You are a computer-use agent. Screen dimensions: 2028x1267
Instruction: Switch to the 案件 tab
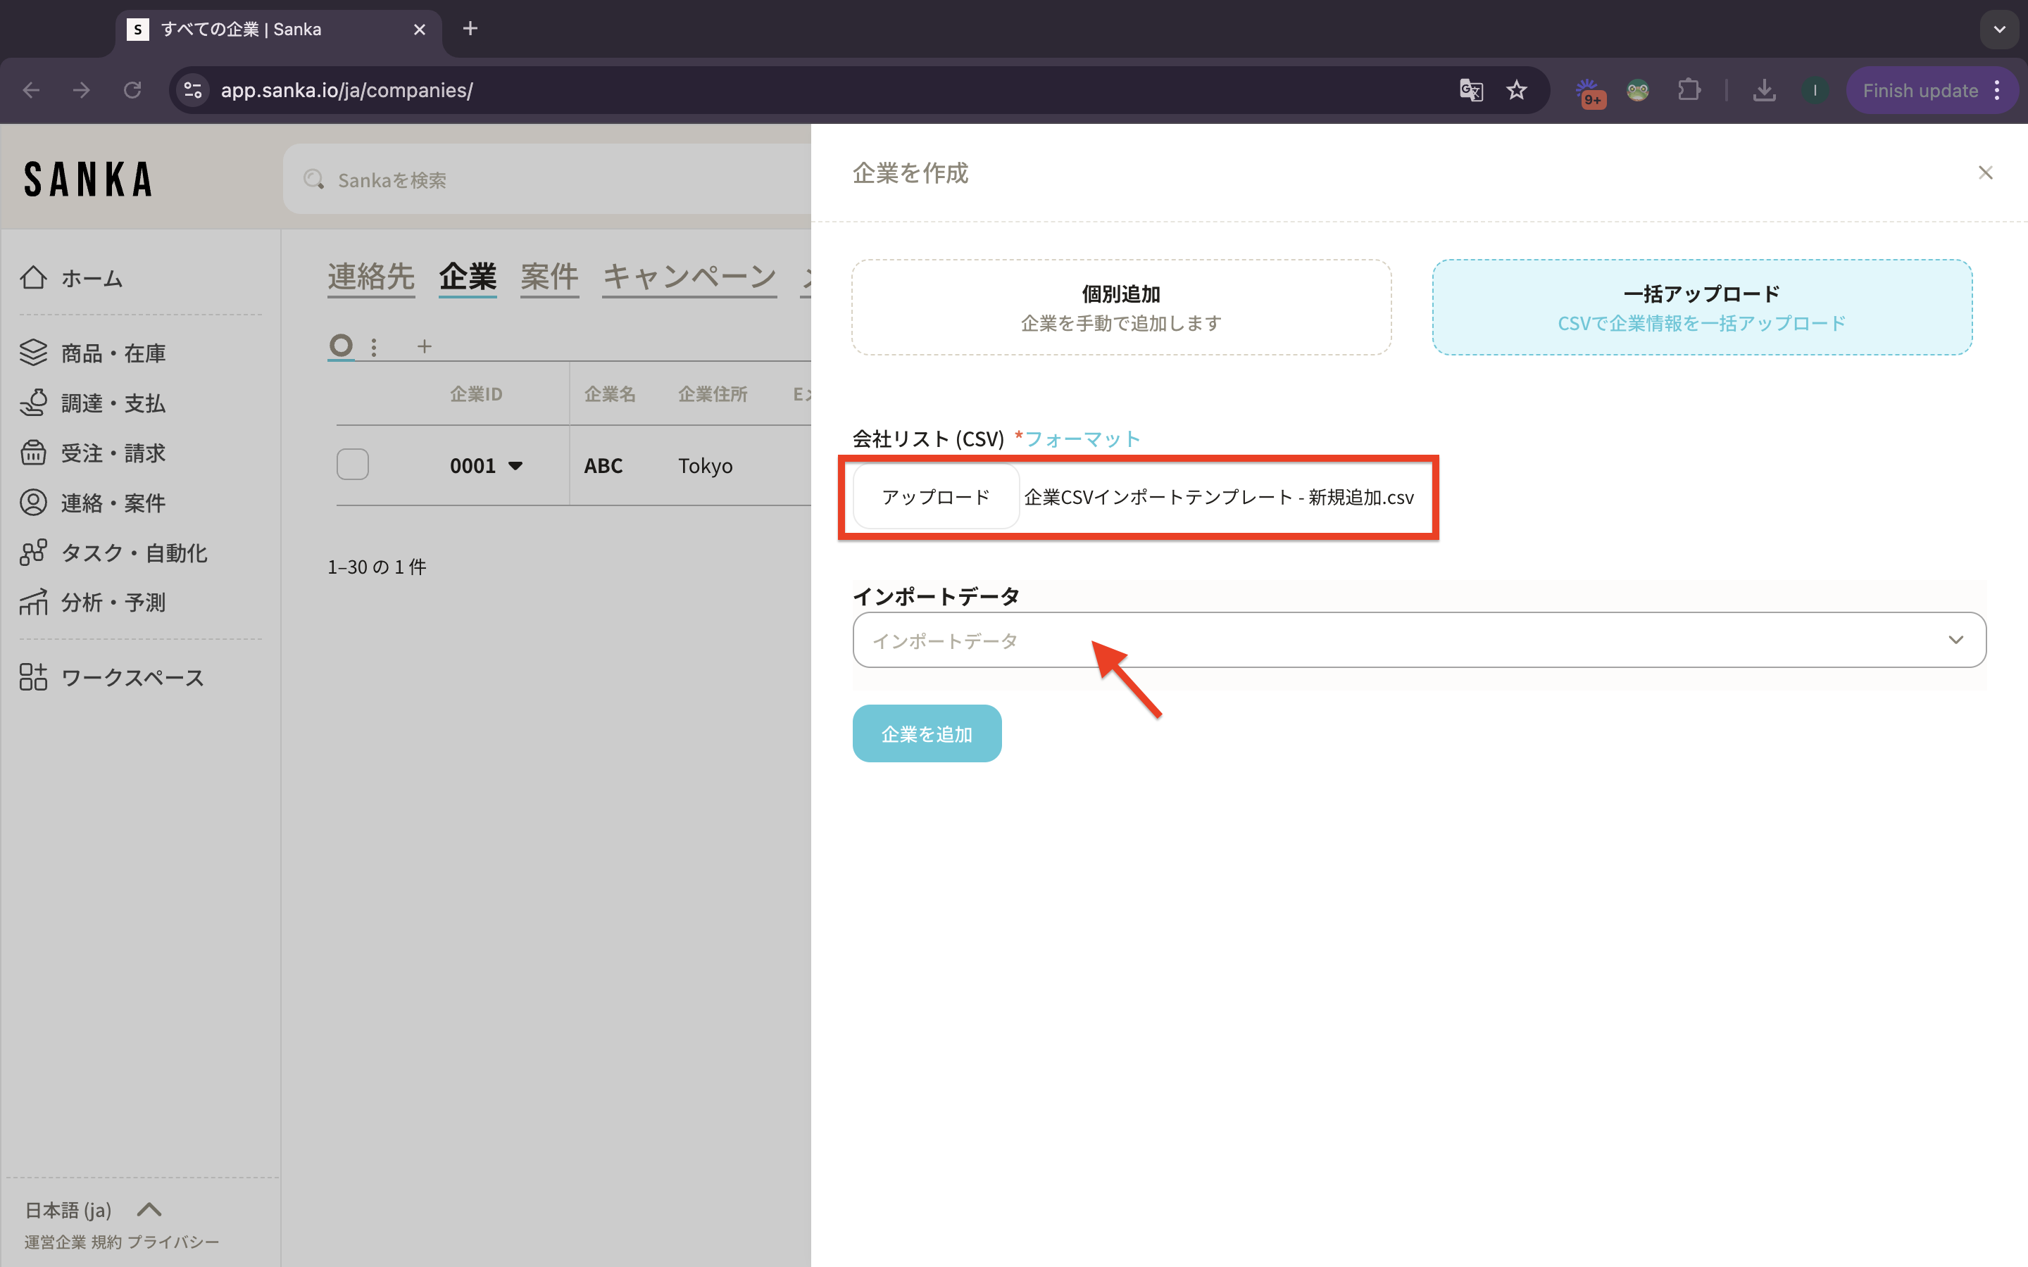pyautogui.click(x=549, y=276)
